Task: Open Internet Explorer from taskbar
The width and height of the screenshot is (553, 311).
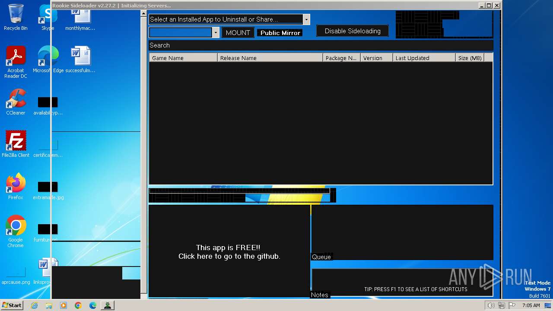Action: pos(34,305)
